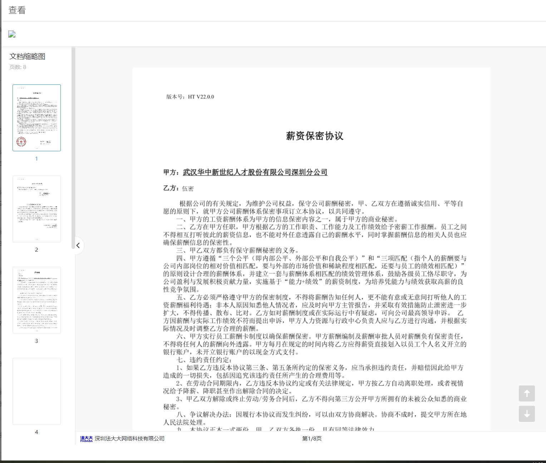Click the broken image icon in header
This screenshot has width=546, height=463.
click(x=12, y=34)
